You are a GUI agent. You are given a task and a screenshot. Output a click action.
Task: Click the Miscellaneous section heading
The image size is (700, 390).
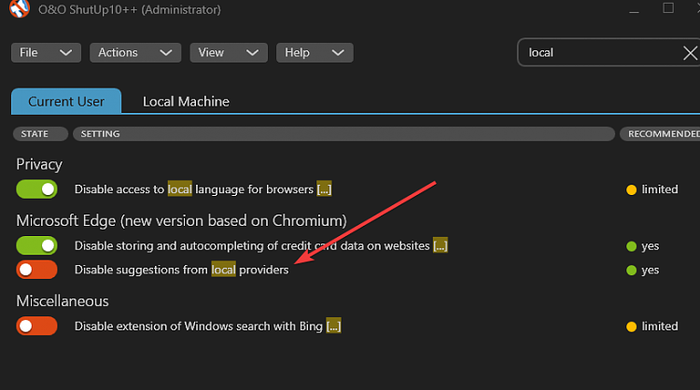[63, 301]
